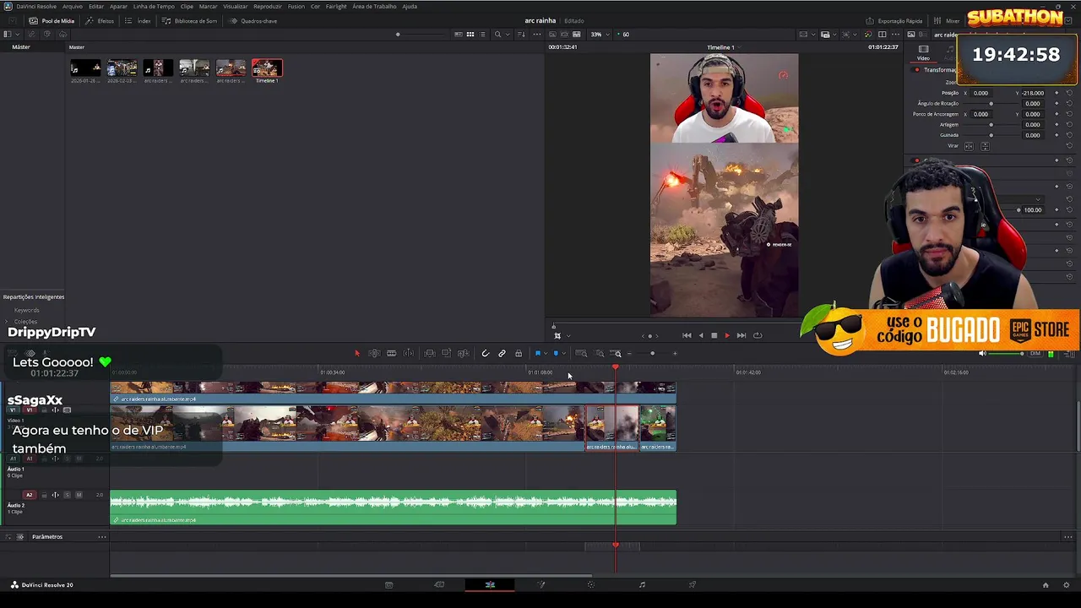Image resolution: width=1081 pixels, height=608 pixels.
Task: Click Exportação Rápida button
Action: tap(894, 20)
